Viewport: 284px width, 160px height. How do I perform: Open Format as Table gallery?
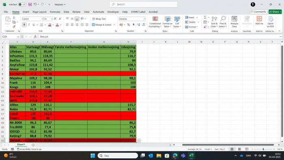click(167, 22)
